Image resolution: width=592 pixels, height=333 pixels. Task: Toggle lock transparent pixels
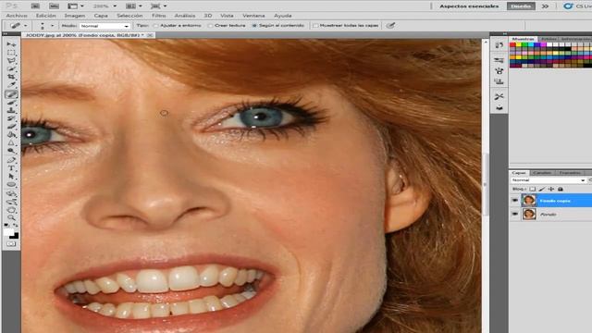[x=533, y=189]
